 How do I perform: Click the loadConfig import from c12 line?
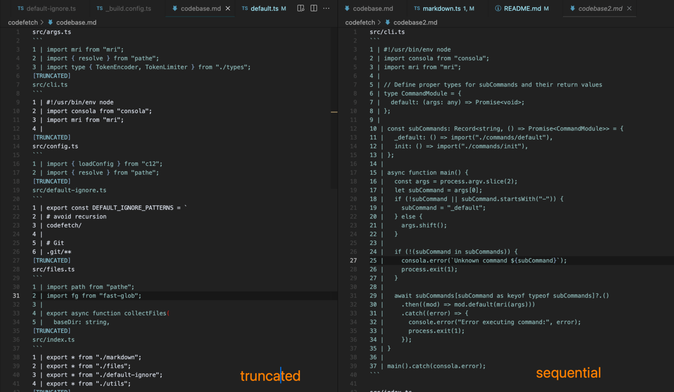tap(98, 164)
